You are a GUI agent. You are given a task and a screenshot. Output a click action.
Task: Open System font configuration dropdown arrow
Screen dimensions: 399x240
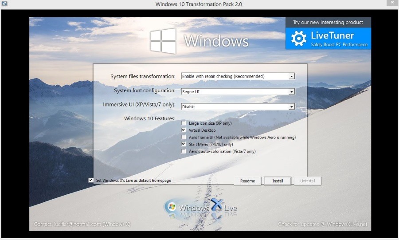coord(292,92)
